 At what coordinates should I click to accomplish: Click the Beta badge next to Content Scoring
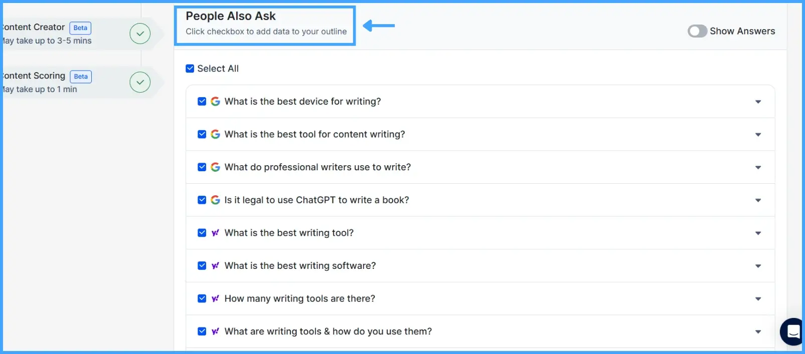[80, 76]
